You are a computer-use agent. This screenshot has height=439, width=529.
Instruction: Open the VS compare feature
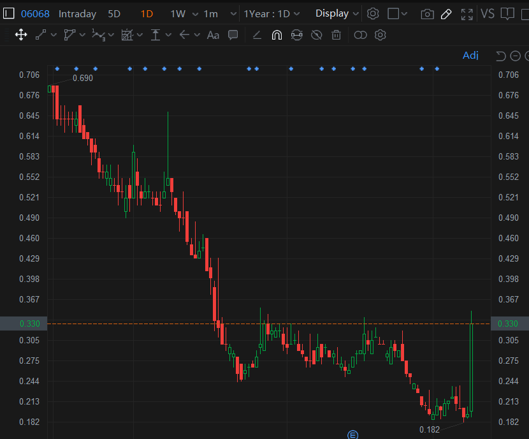point(488,14)
